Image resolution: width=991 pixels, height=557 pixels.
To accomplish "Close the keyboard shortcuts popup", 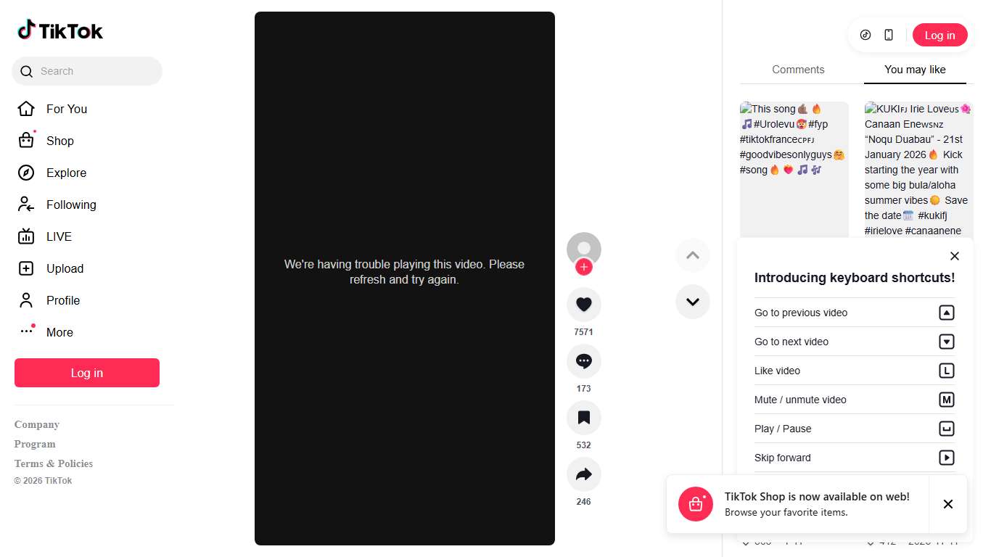I will click(955, 256).
